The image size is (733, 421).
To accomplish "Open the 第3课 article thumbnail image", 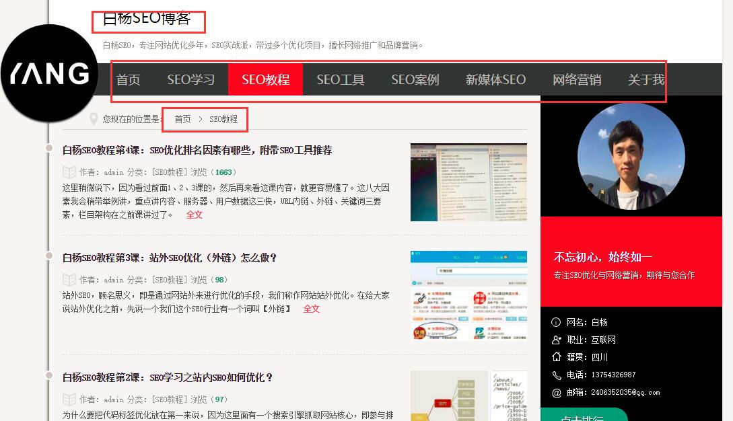I will [468, 295].
